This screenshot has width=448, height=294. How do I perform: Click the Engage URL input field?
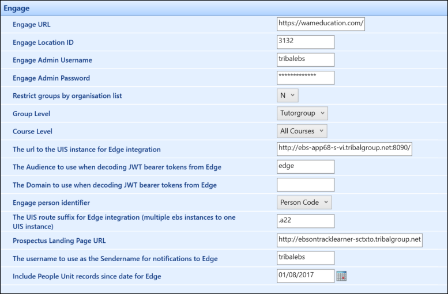(321, 24)
